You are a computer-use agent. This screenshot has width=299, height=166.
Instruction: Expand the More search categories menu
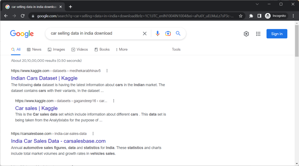pyautogui.click(x=122, y=50)
